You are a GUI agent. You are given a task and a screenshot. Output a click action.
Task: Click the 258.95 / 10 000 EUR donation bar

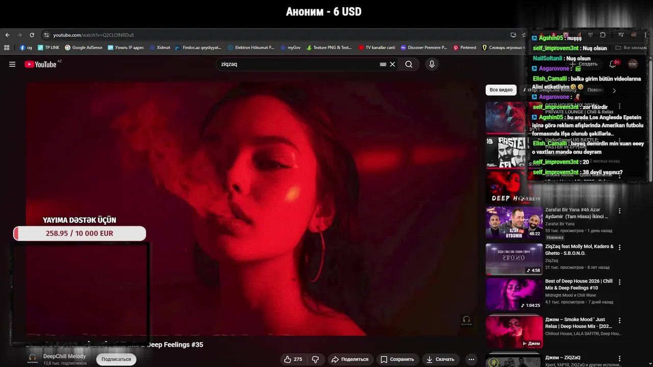coord(80,233)
